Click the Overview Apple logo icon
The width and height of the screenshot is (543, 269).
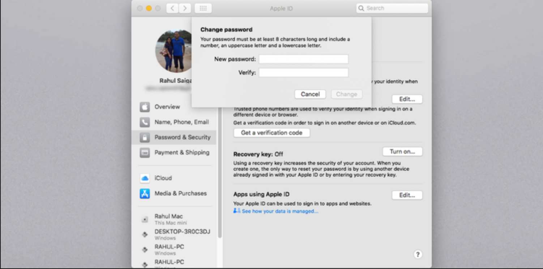click(x=145, y=107)
